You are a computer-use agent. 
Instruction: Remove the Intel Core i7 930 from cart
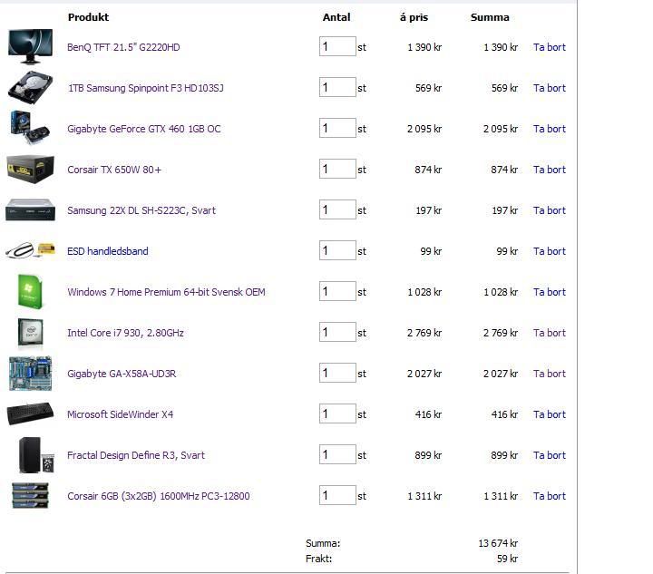point(549,333)
